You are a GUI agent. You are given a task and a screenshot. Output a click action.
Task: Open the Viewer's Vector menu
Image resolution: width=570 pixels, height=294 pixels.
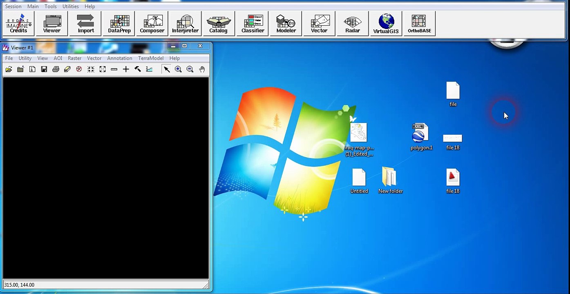94,58
